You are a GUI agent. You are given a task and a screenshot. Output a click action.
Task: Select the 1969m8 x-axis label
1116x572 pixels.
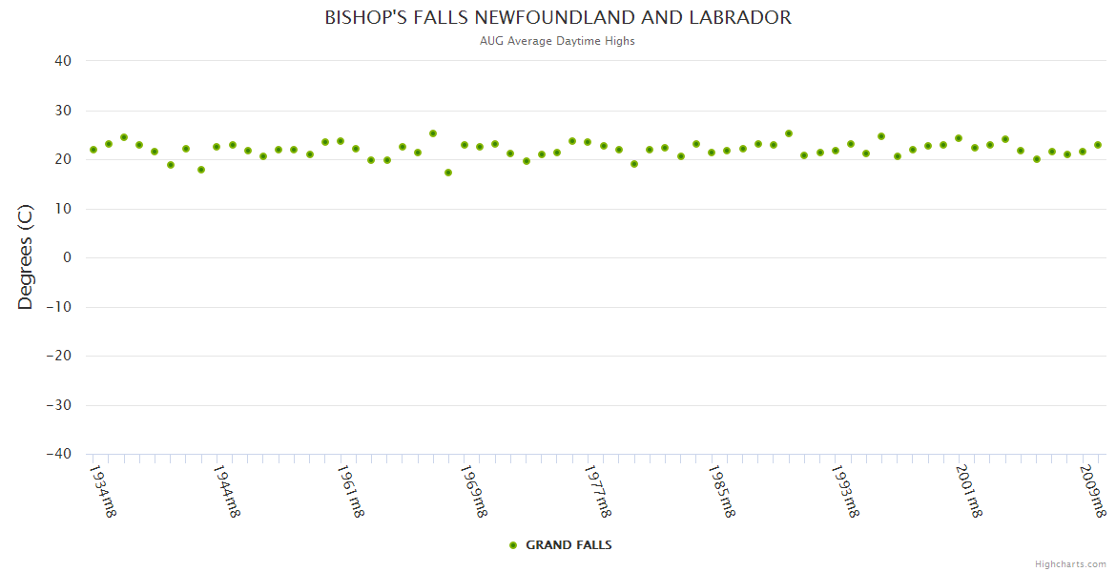[x=474, y=491]
